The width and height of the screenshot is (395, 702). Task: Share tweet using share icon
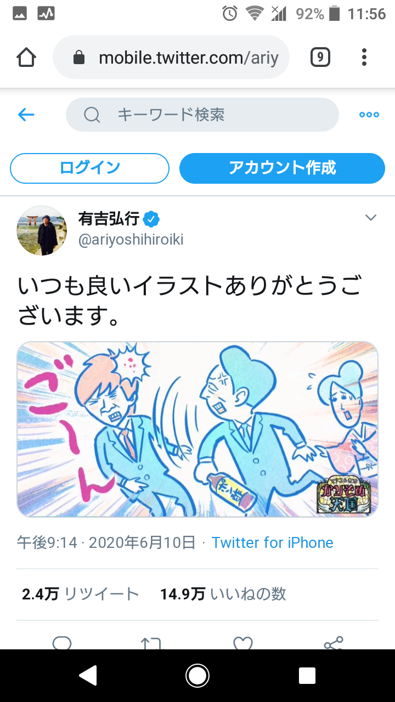(333, 643)
